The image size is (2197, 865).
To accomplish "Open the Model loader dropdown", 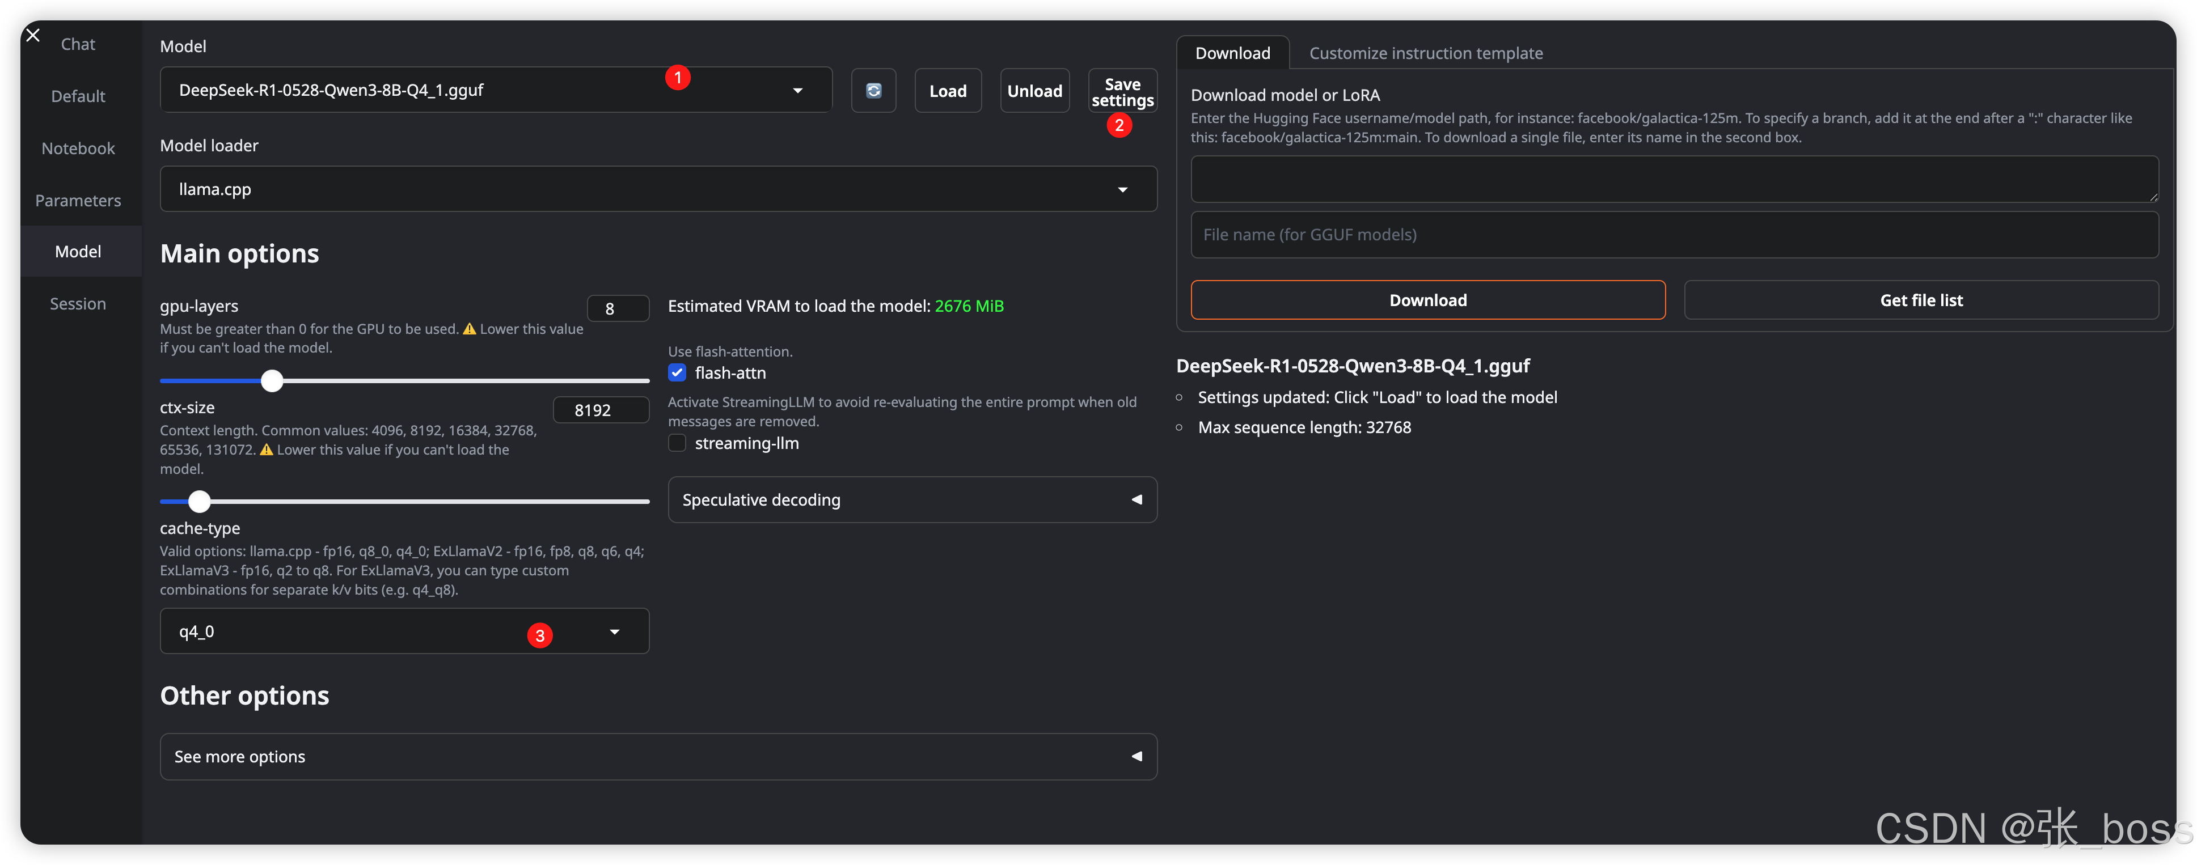I will click(x=1122, y=189).
